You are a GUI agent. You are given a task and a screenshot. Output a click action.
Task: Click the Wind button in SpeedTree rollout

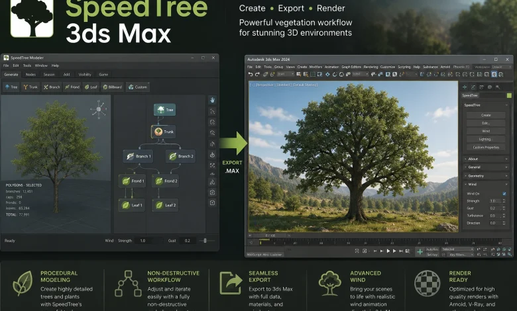tap(486, 131)
